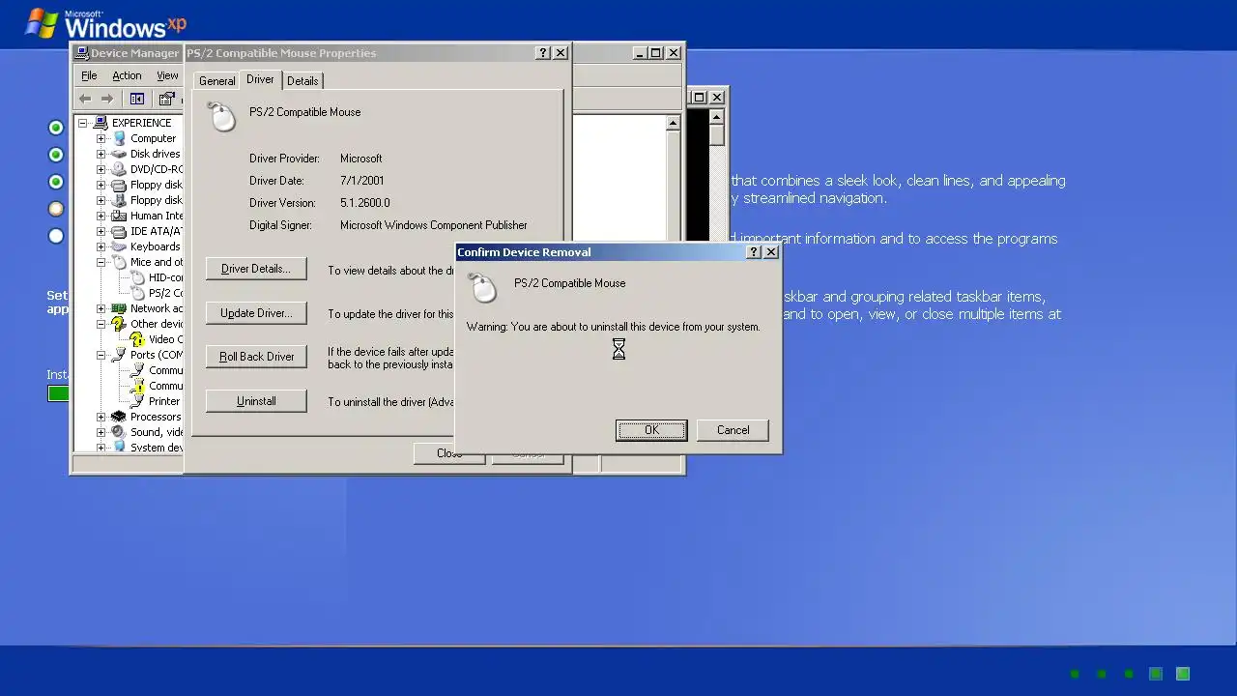Click the Roll Back Driver button
The height and width of the screenshot is (696, 1237).
256,357
